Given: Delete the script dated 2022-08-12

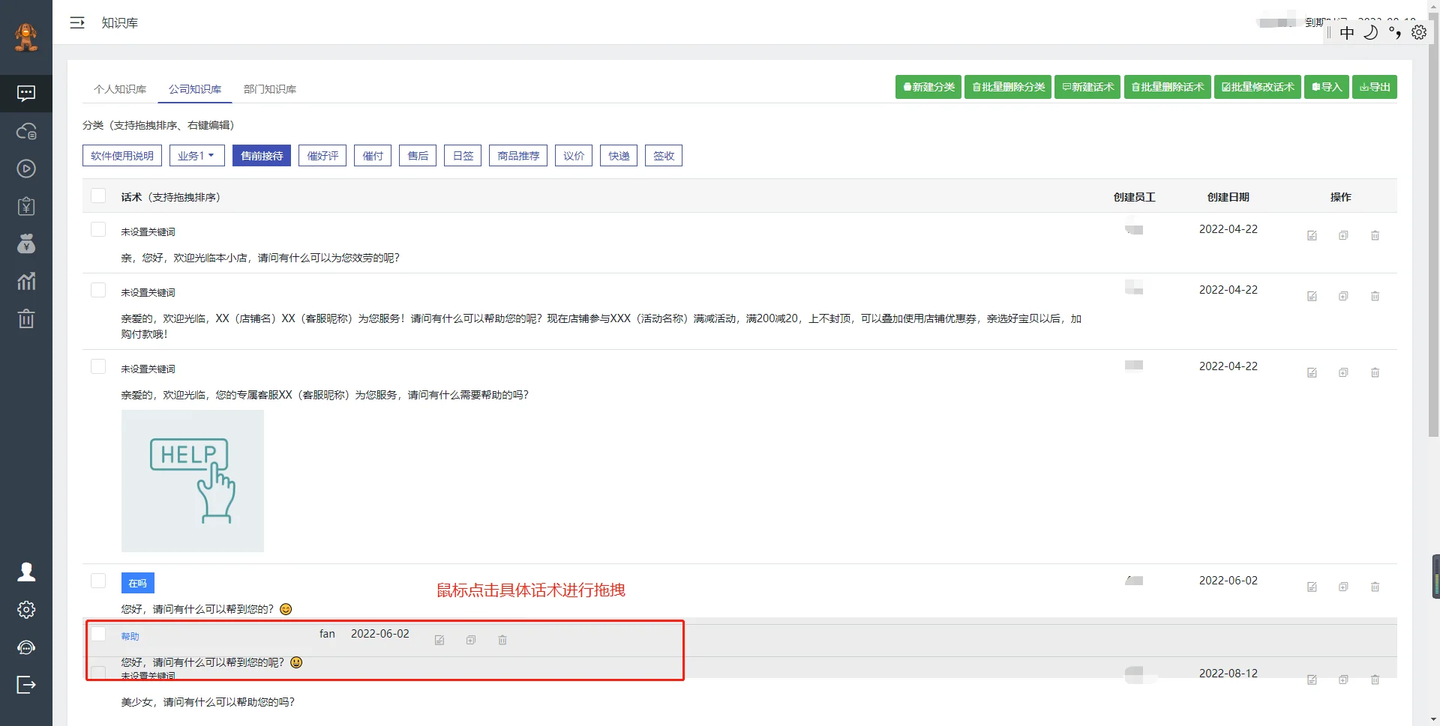Looking at the screenshot, I should (1375, 680).
